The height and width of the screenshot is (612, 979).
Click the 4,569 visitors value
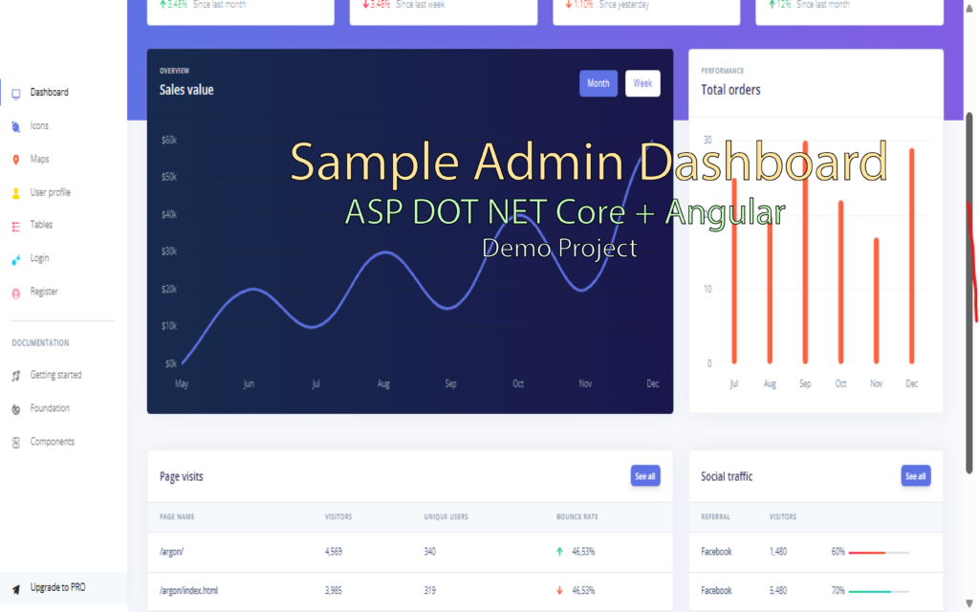coord(334,552)
